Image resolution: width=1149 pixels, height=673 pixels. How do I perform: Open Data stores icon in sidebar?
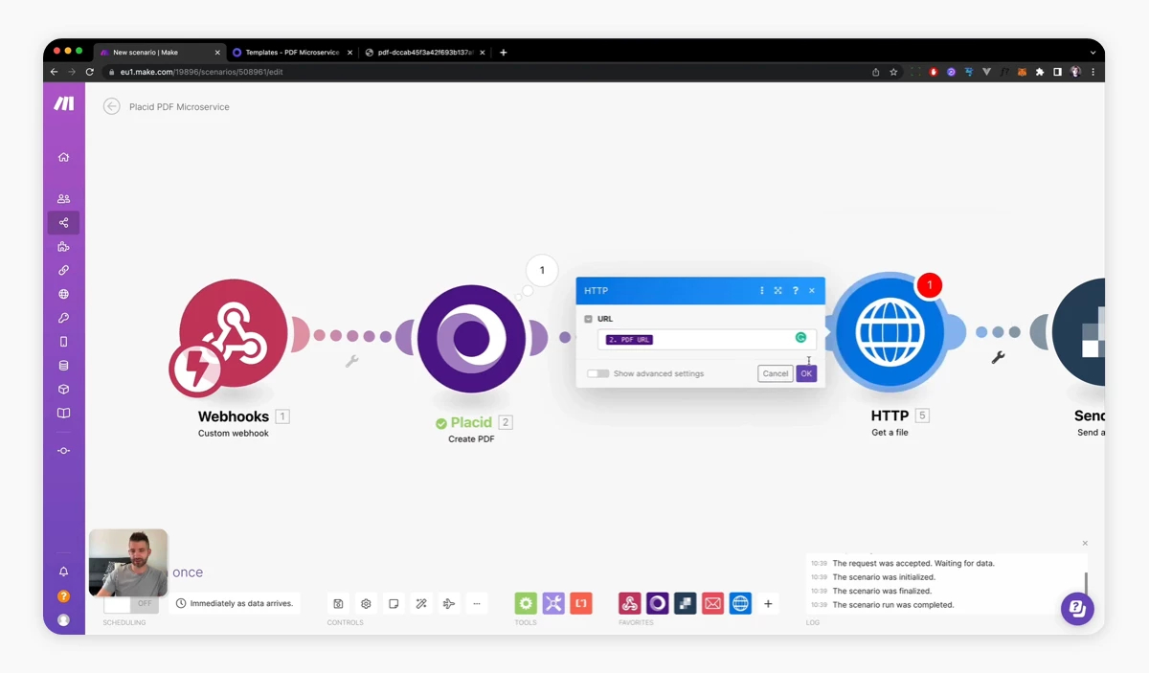[x=63, y=366]
